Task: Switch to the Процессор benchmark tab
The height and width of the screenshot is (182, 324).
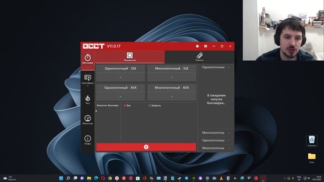Action: point(130,57)
